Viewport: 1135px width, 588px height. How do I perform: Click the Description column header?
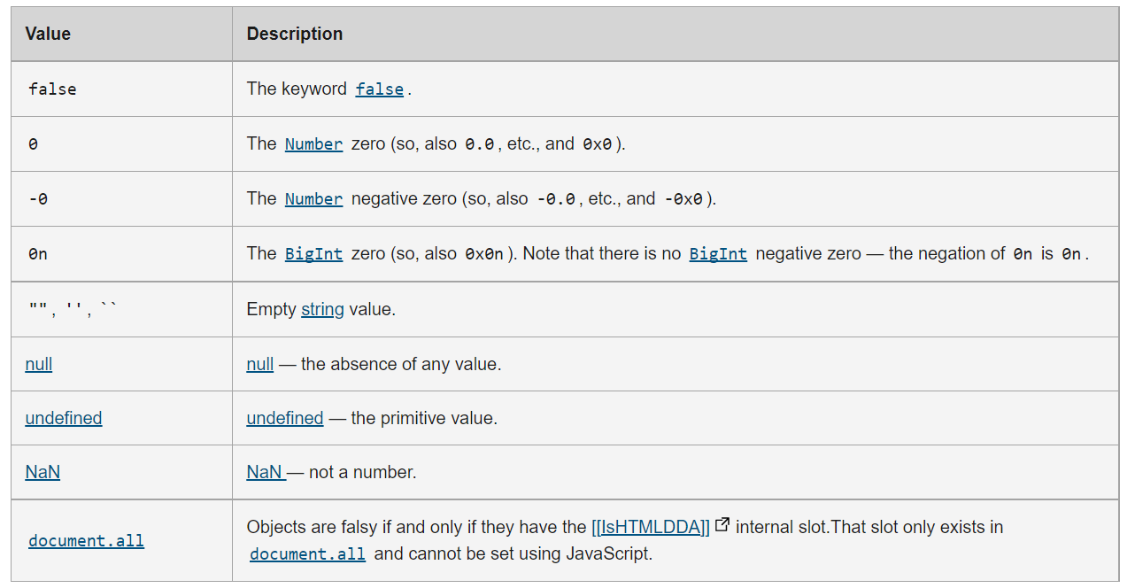[295, 35]
